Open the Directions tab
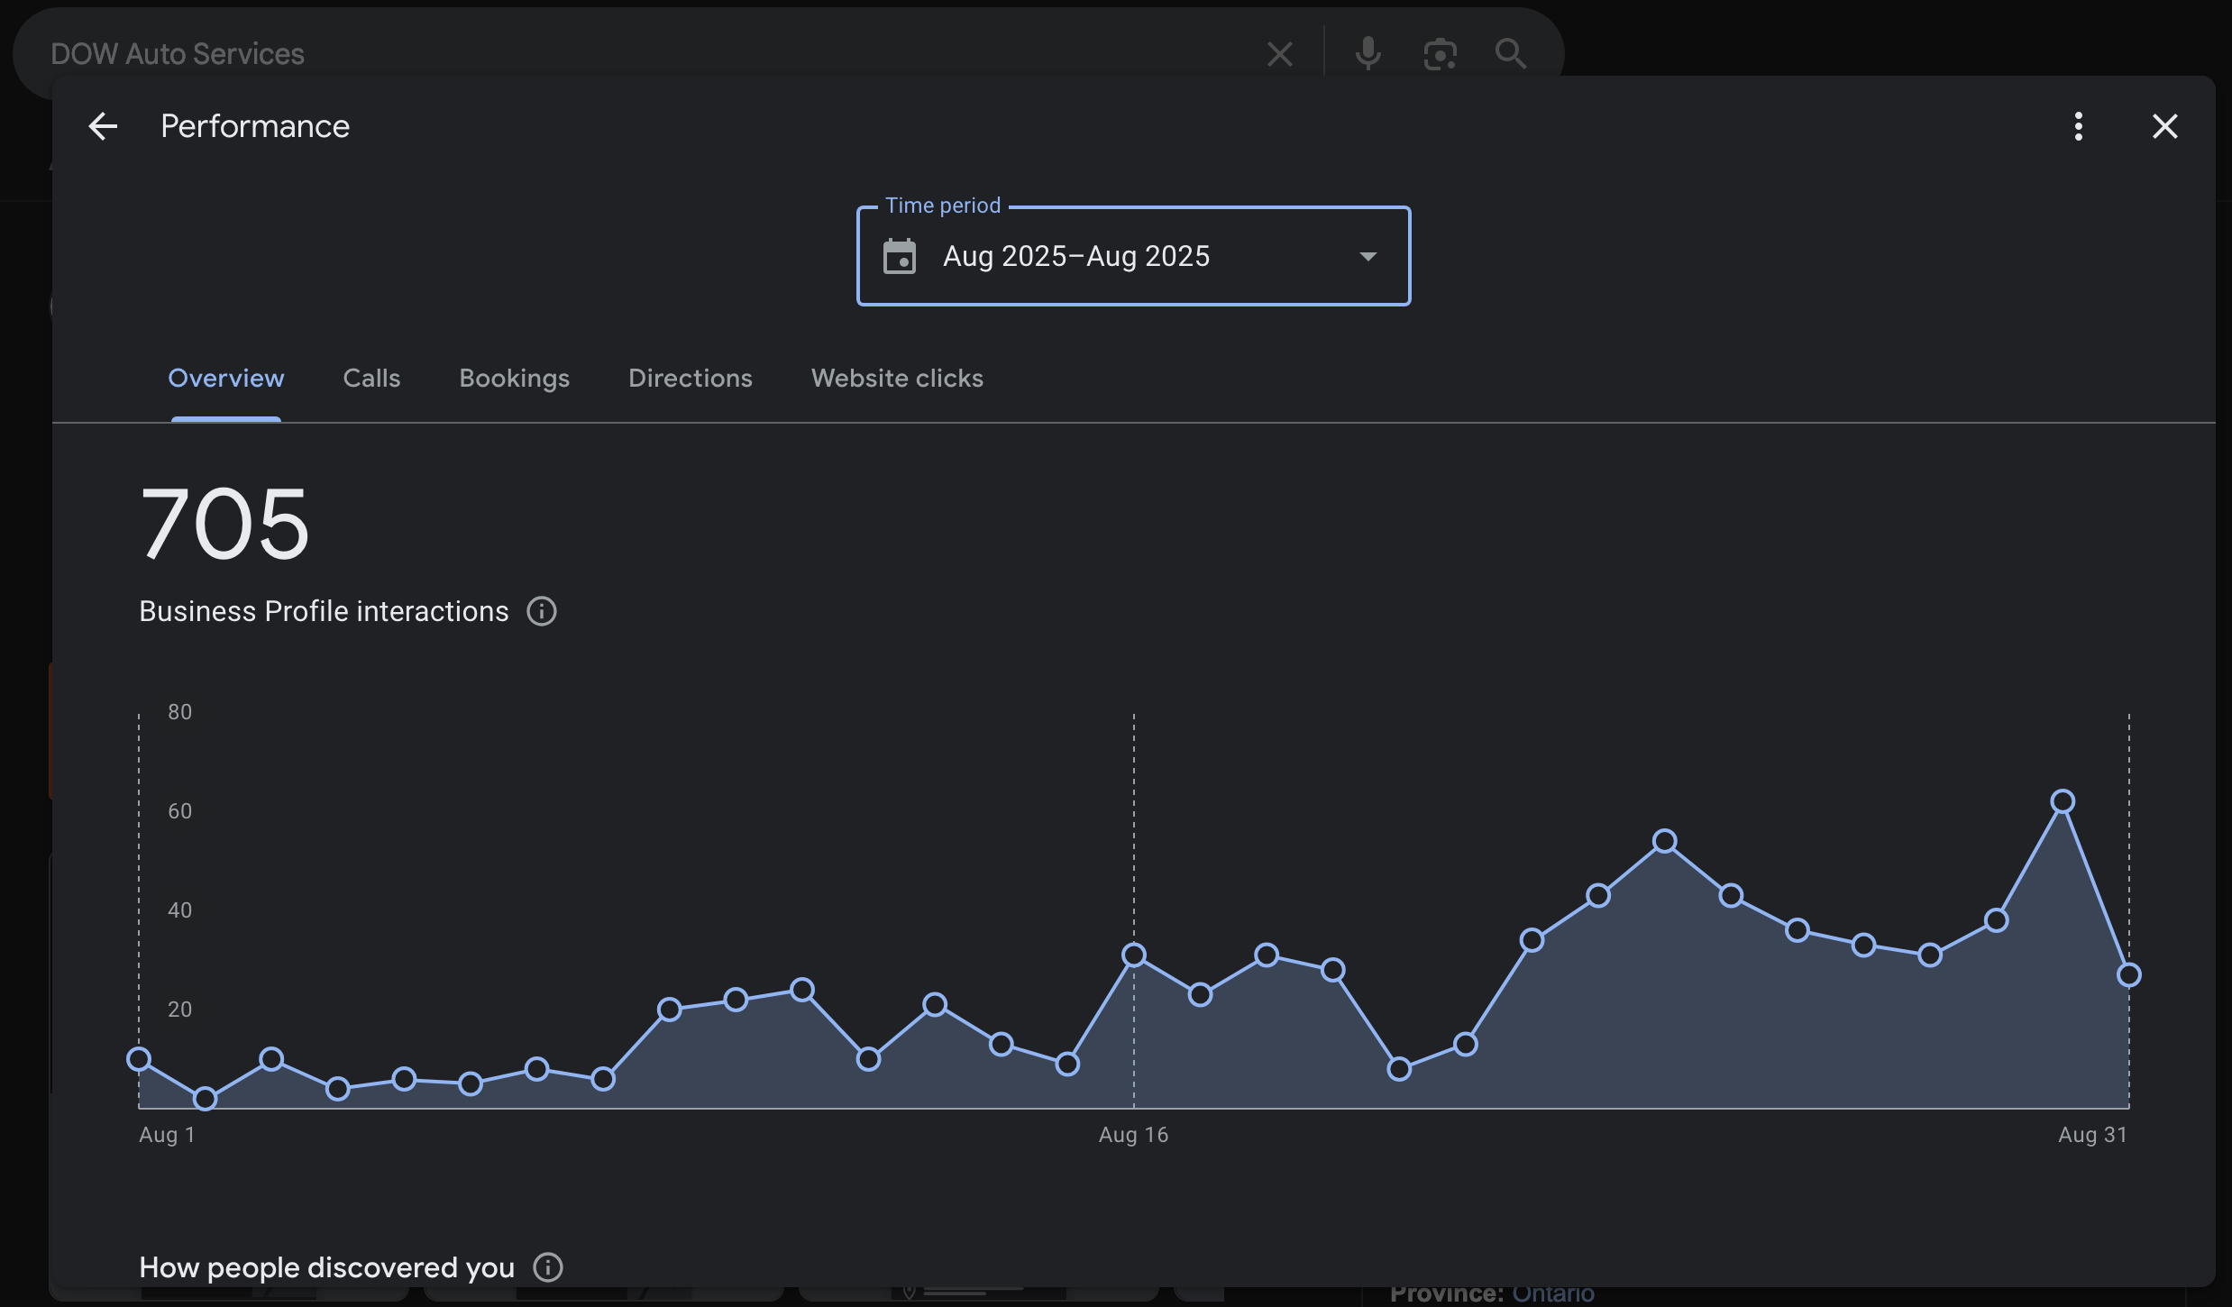The image size is (2232, 1307). click(690, 379)
